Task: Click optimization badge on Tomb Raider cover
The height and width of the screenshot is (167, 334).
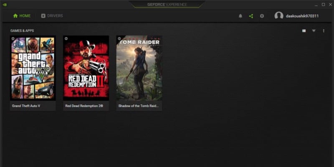Action: (x=119, y=38)
